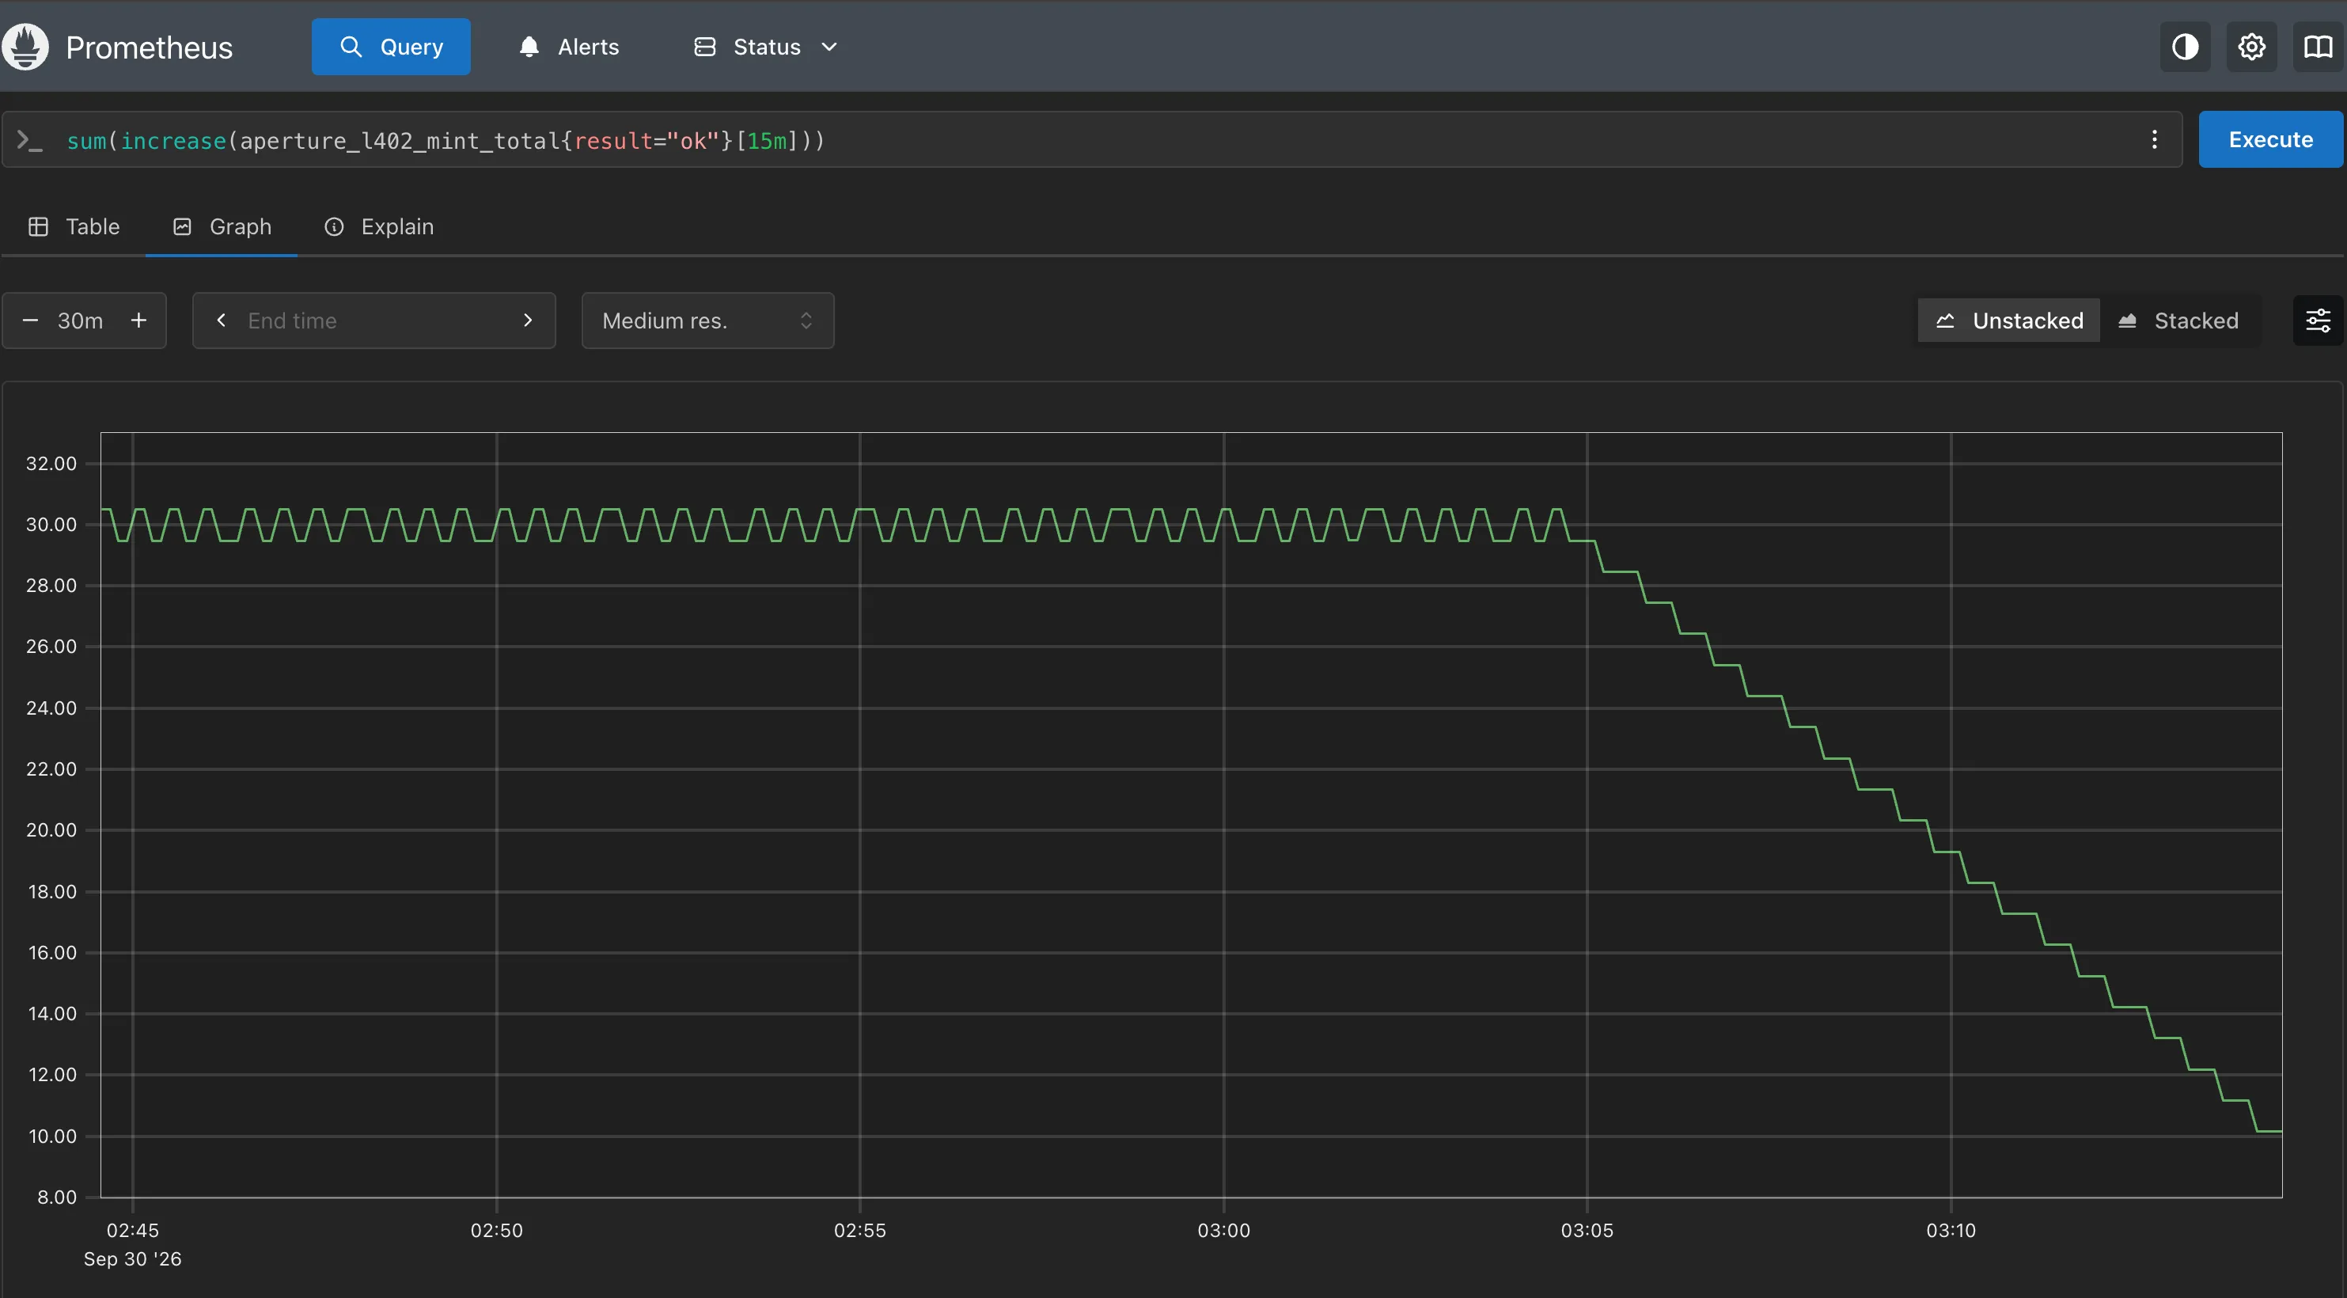The image size is (2347, 1298).
Task: Click the 30m range value
Action: click(x=80, y=320)
